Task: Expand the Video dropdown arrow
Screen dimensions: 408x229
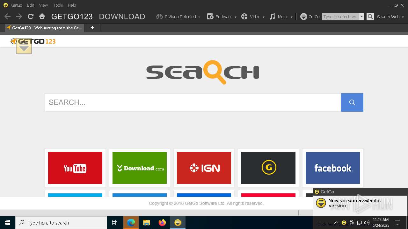Action: click(x=264, y=17)
